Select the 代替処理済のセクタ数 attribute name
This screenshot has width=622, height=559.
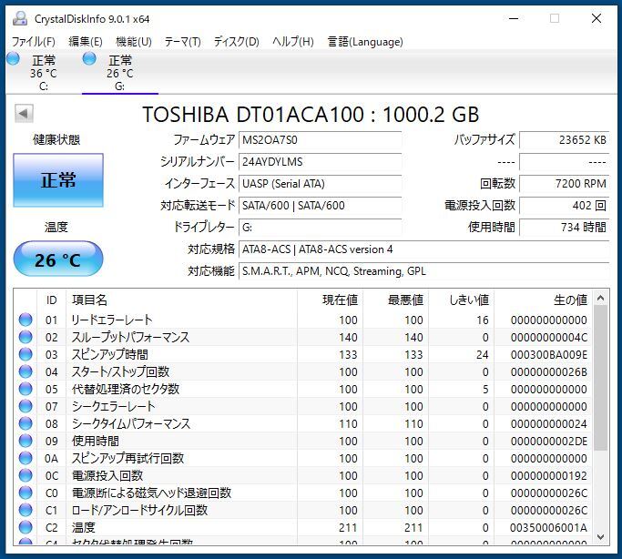[126, 389]
